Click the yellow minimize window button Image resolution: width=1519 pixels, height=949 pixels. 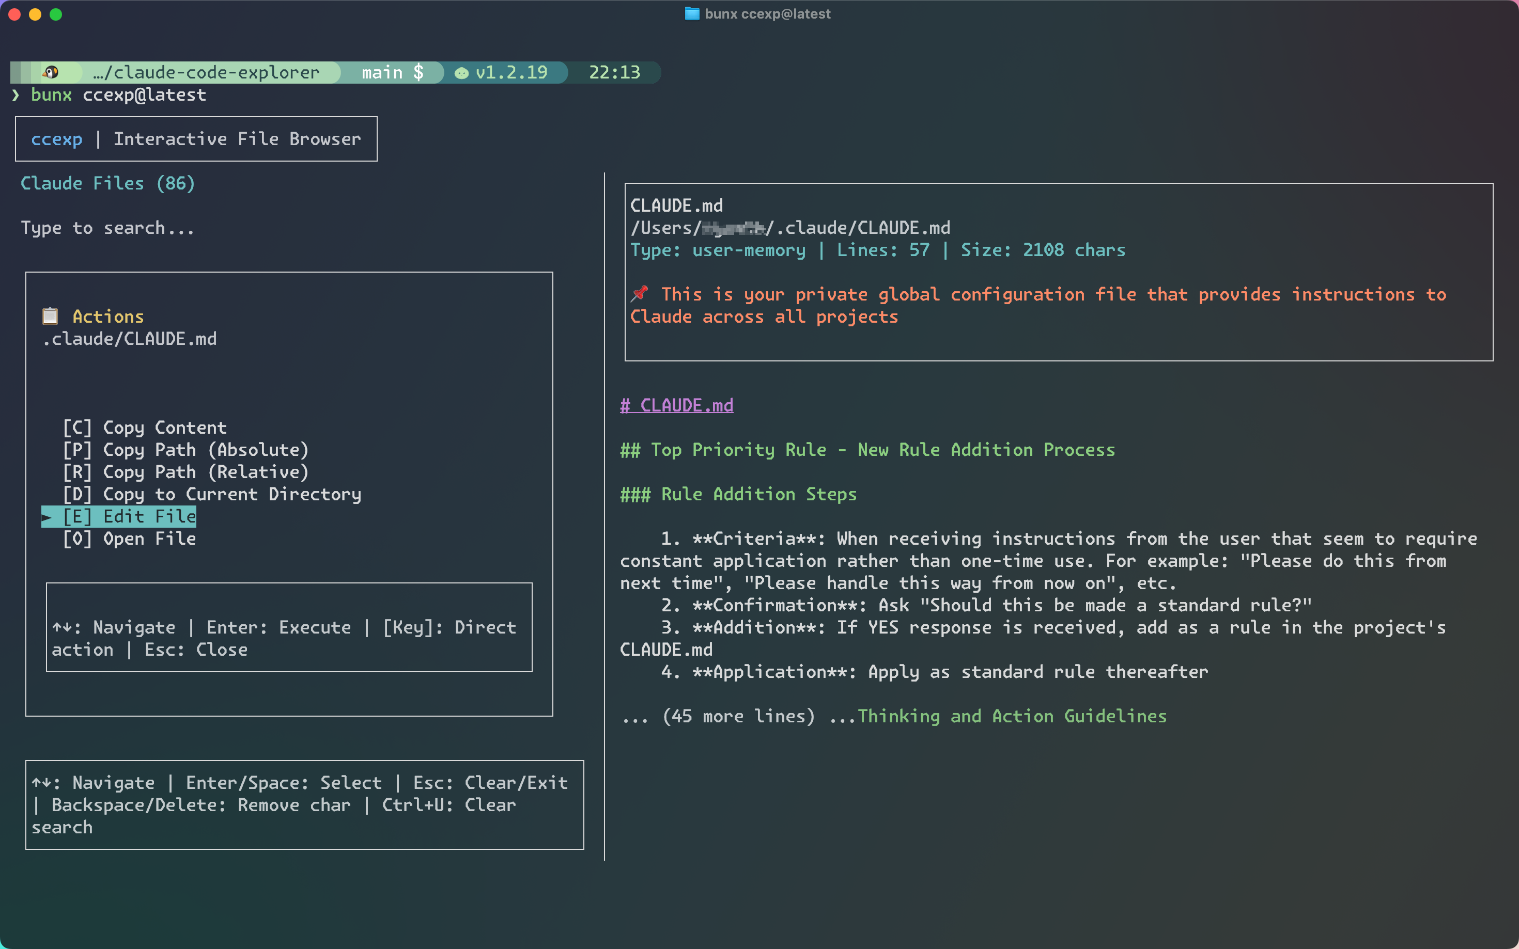[x=35, y=14]
